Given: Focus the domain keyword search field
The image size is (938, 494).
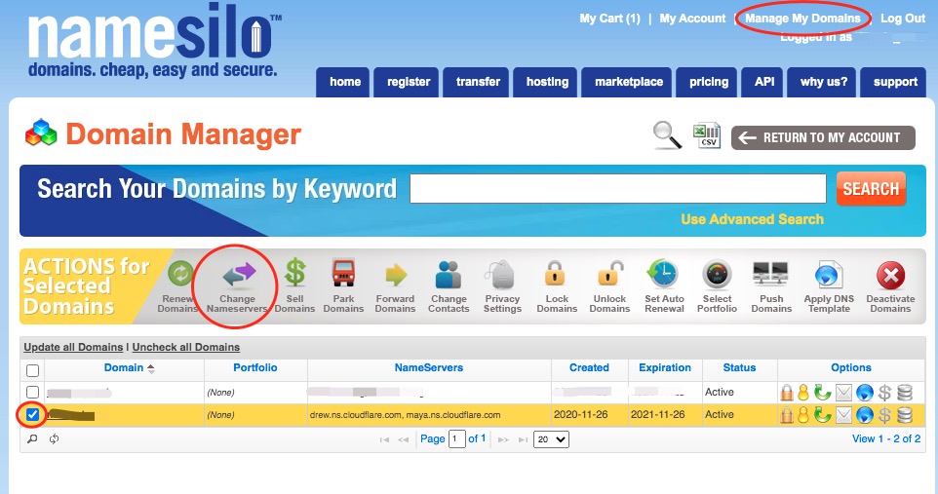Looking at the screenshot, I should pyautogui.click(x=618, y=189).
